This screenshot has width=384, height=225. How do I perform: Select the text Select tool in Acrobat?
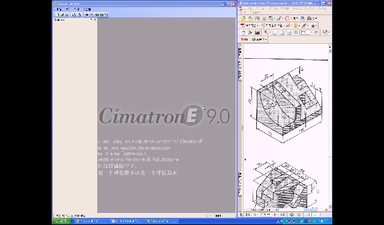coord(250,32)
